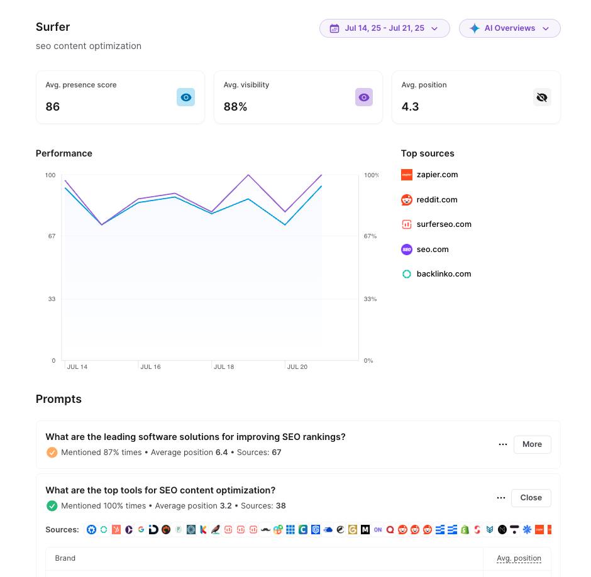Click the Sources: 67 text
Viewport: 591px width, 577px height.
click(259, 453)
